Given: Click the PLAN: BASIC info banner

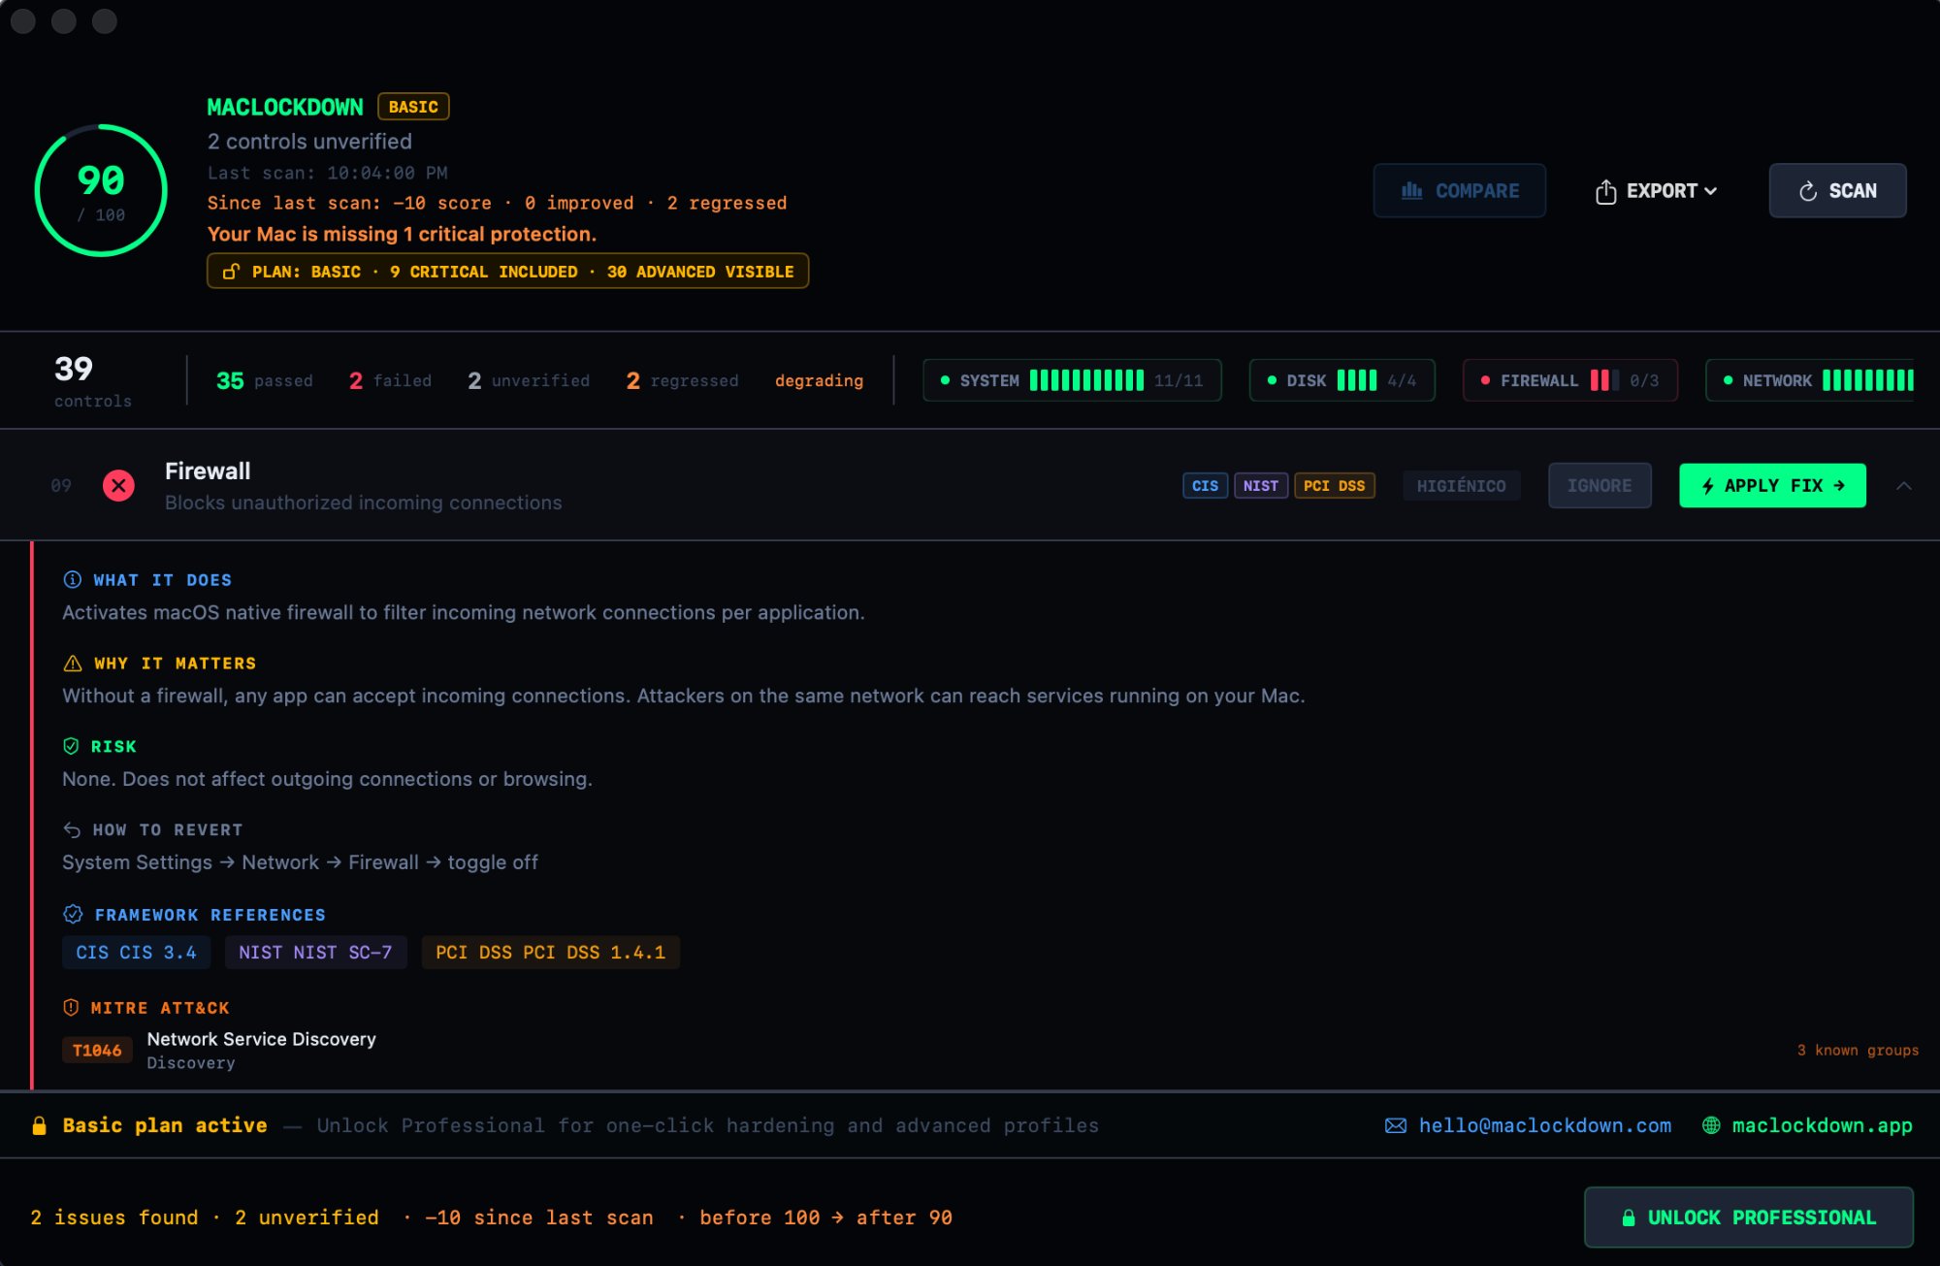Looking at the screenshot, I should coord(507,272).
